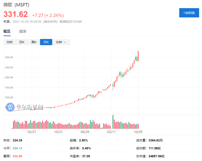Switch to the 概览 overview tab
This screenshot has width=202, height=161.
7,31
